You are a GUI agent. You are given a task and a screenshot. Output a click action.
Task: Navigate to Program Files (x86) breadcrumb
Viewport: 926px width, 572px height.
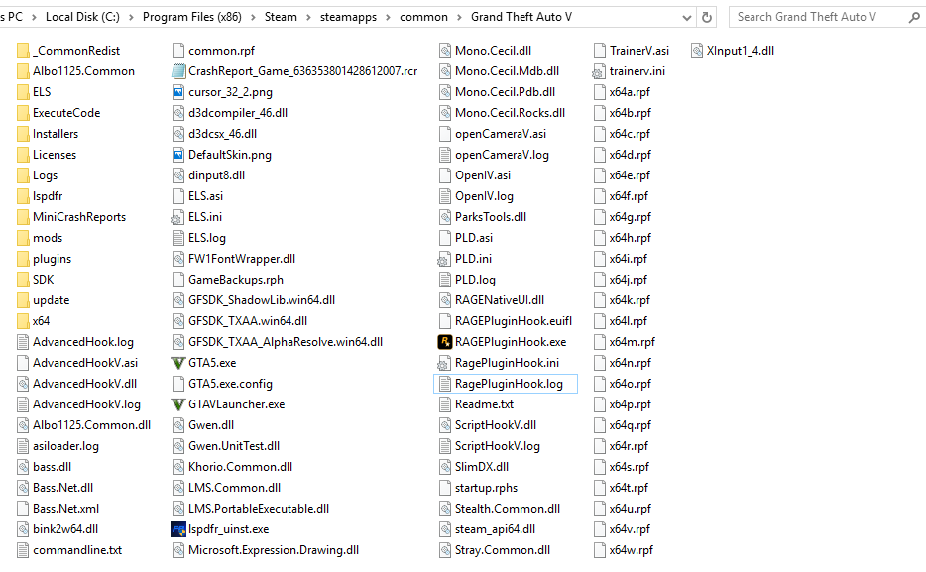[192, 17]
